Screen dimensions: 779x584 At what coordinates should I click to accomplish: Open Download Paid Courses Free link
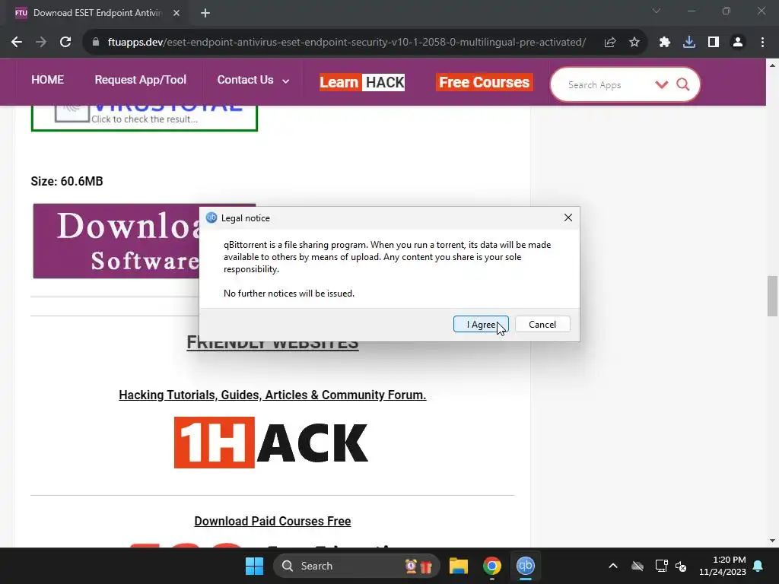272,521
